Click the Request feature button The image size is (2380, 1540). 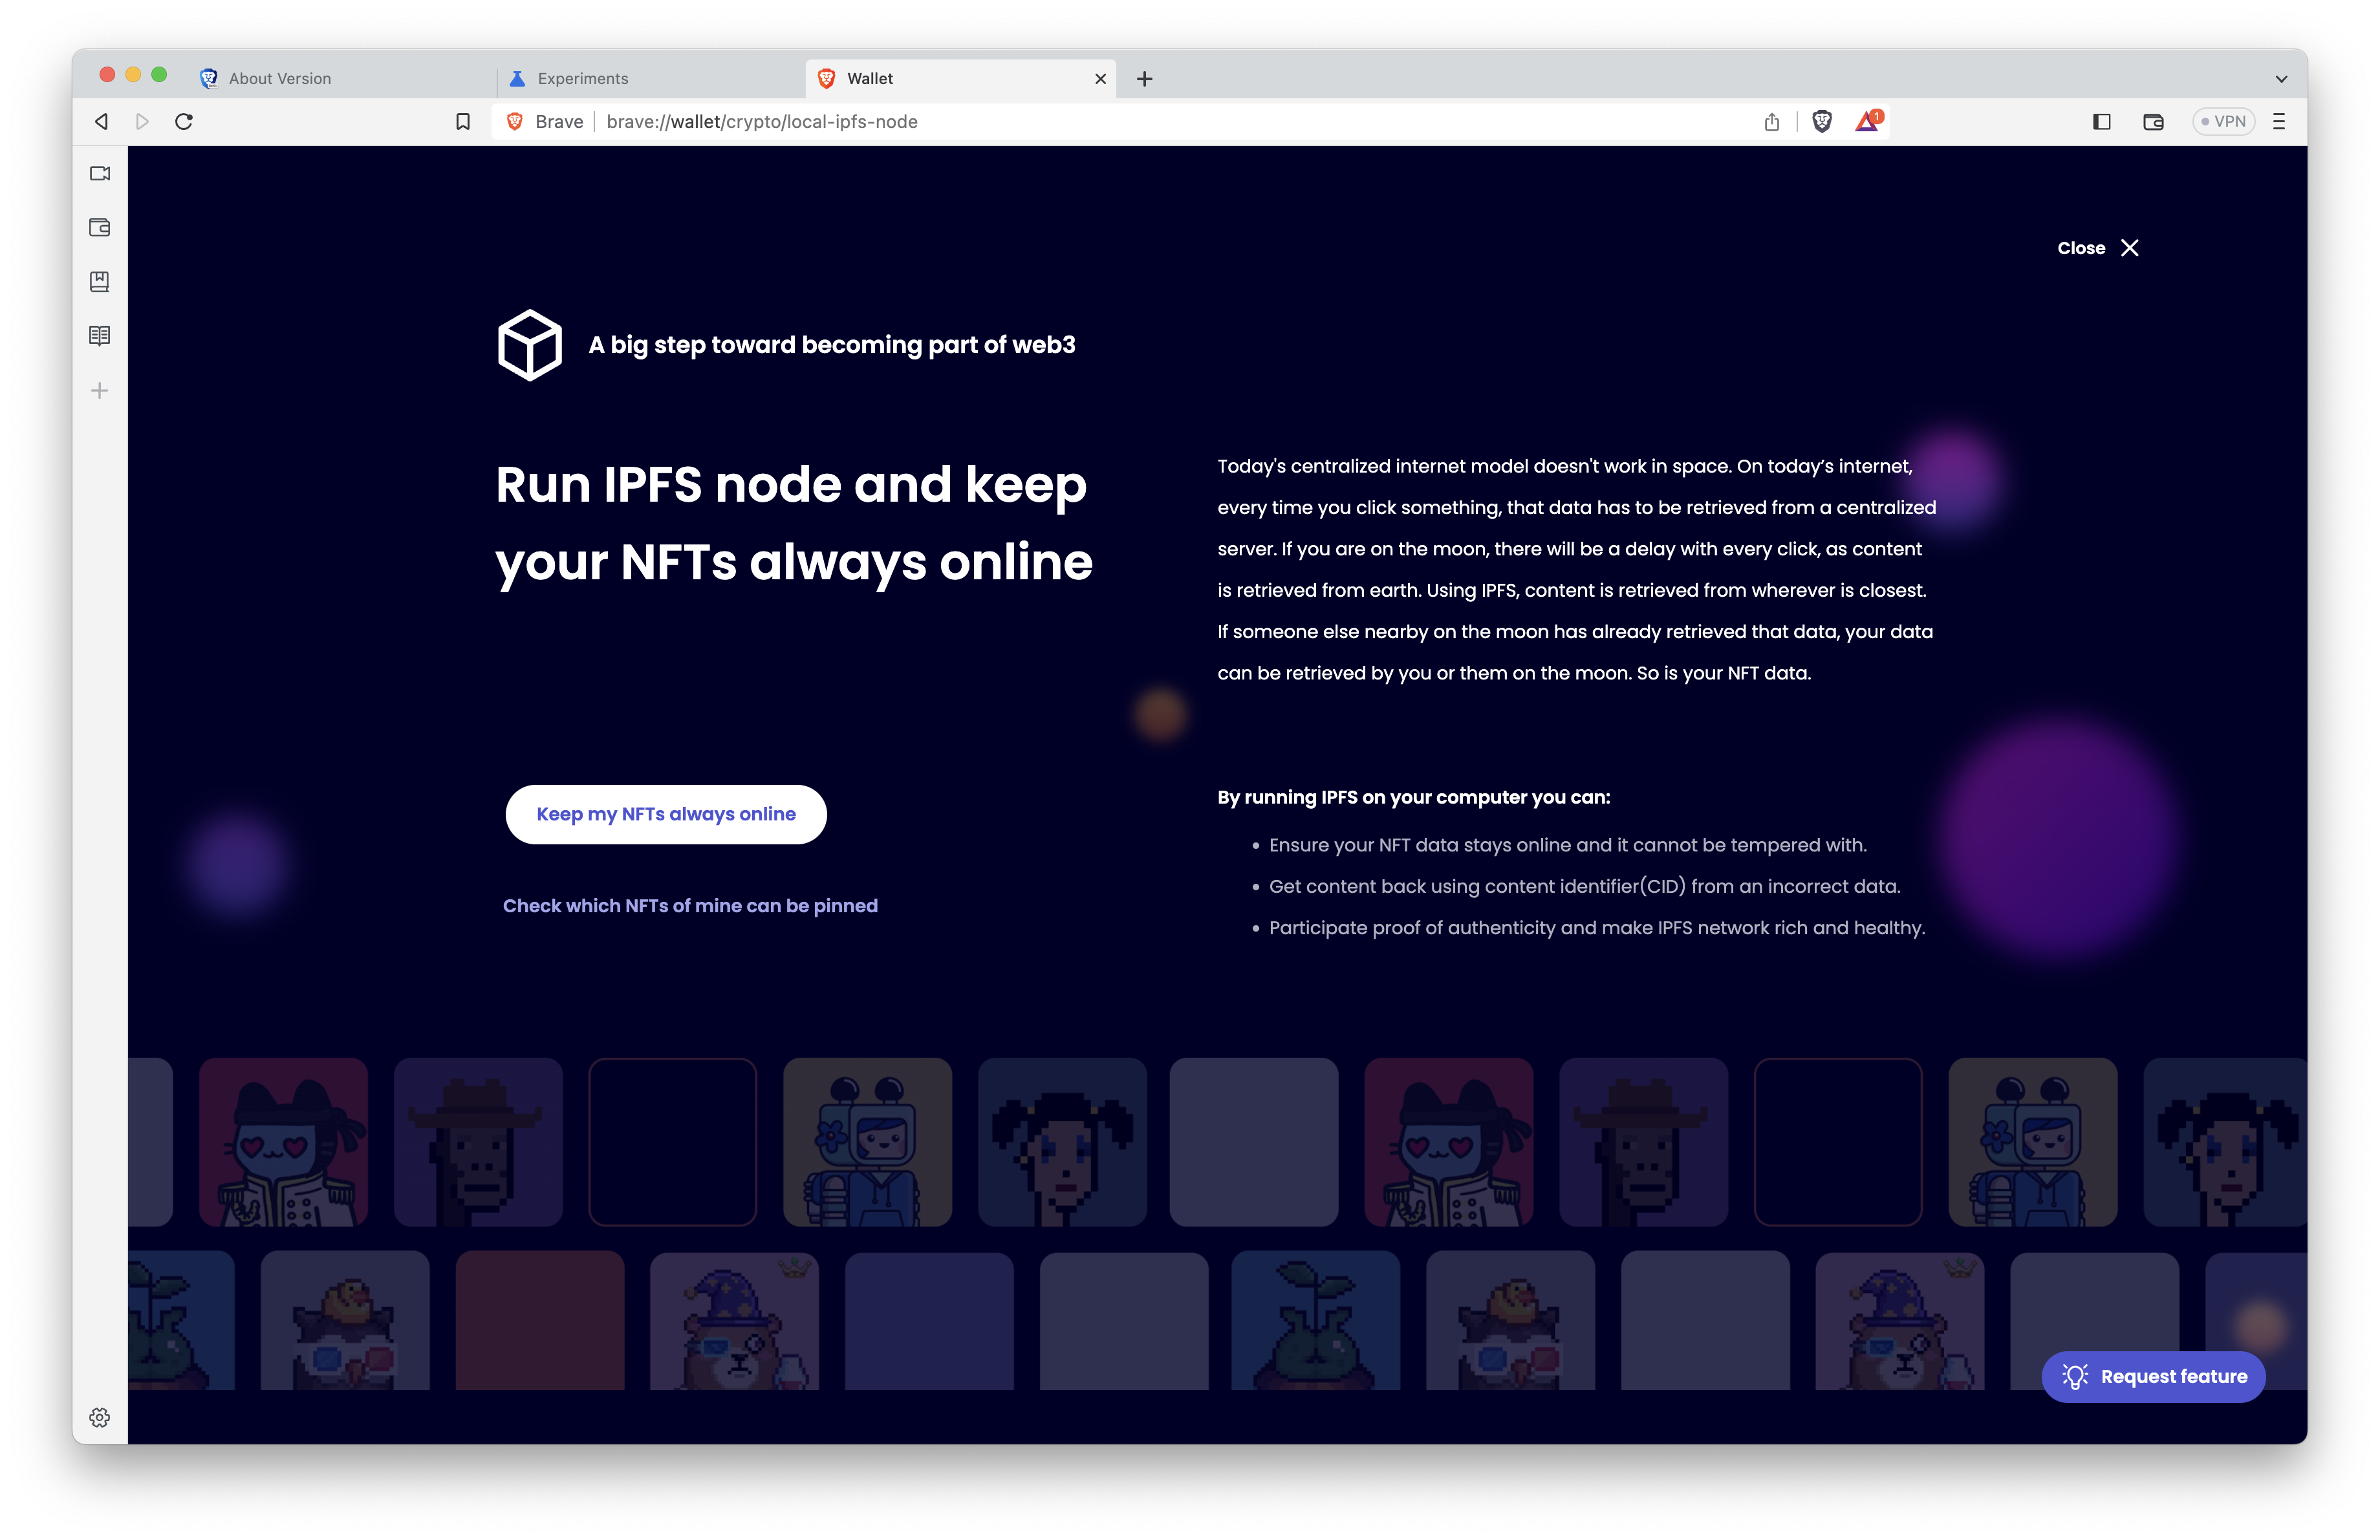coord(2154,1376)
